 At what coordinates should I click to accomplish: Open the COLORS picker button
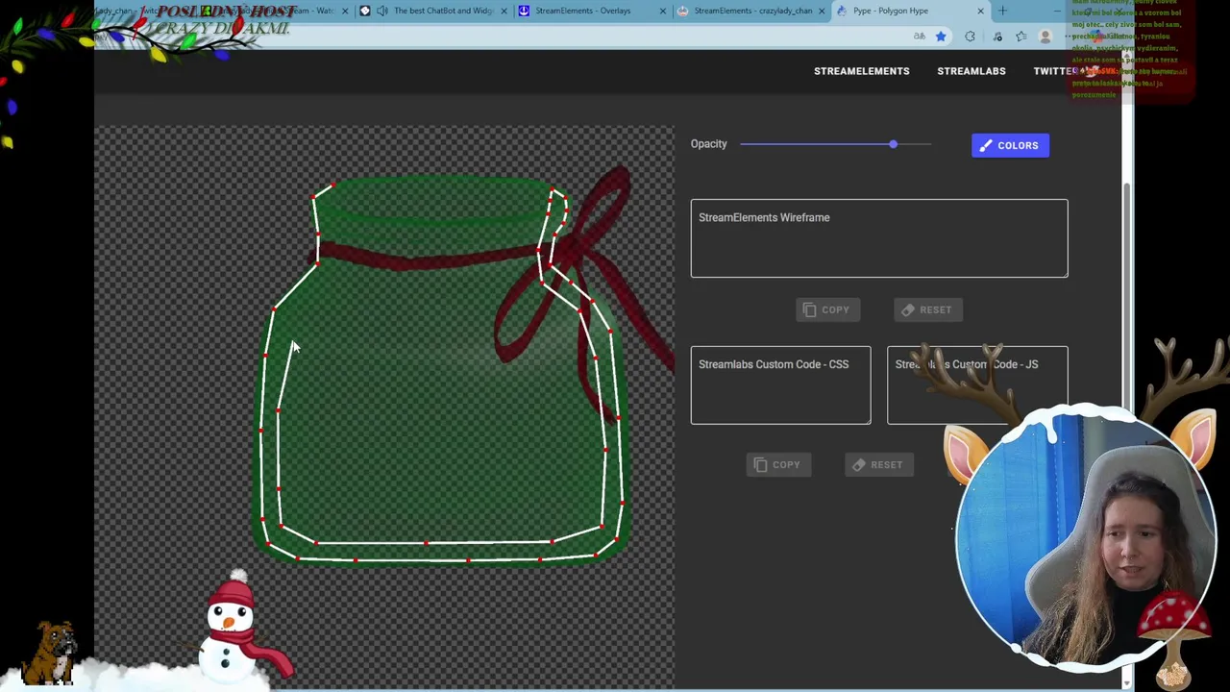(1010, 145)
